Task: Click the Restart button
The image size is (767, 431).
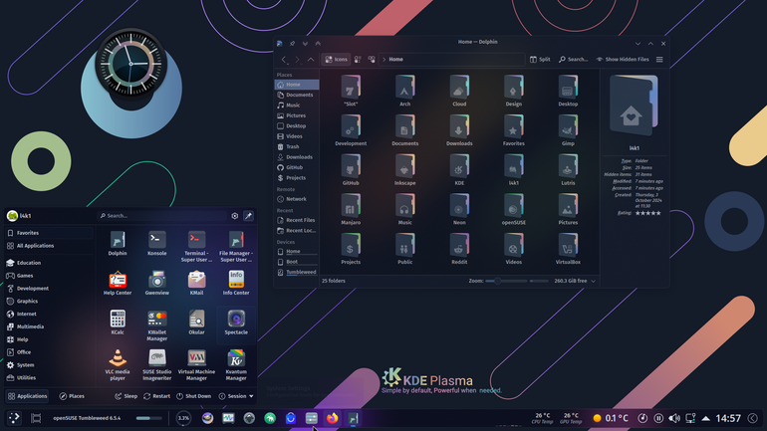Action: click(157, 396)
